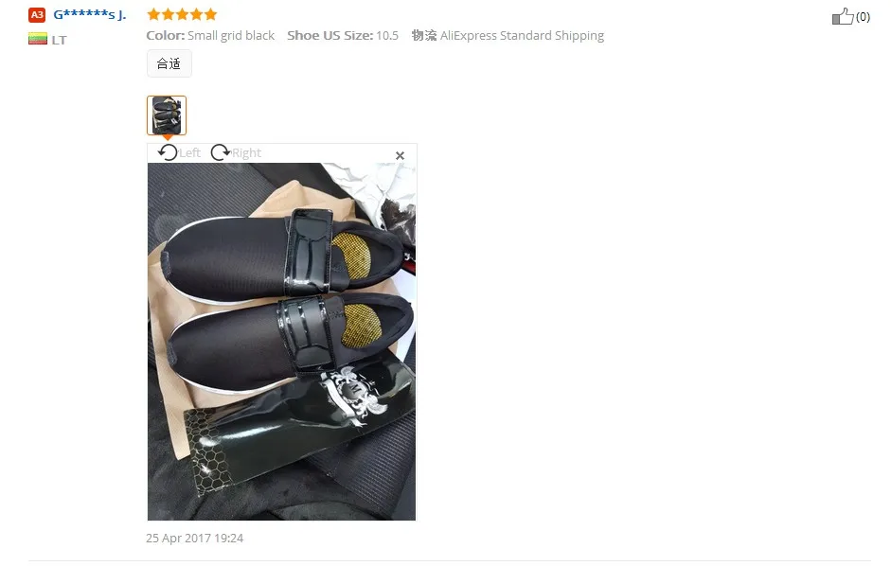Click the 合适 fit tag
The width and height of the screenshot is (891, 566).
coord(169,63)
